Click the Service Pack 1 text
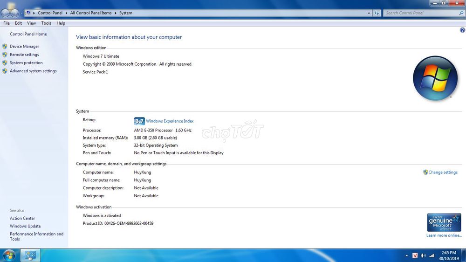Image resolution: width=466 pixels, height=262 pixels. [96, 72]
